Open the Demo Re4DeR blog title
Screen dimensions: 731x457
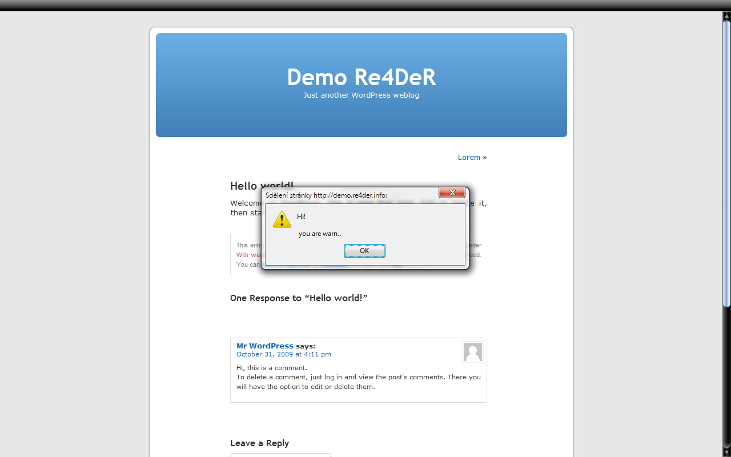(362, 77)
